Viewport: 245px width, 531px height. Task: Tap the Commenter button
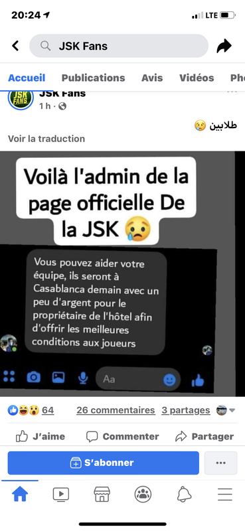[122, 437]
